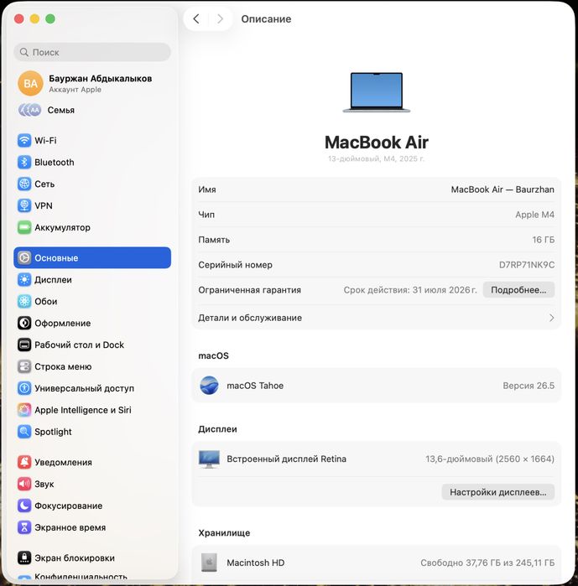Click the Встроенный дисплей Retina label

tap(286, 459)
